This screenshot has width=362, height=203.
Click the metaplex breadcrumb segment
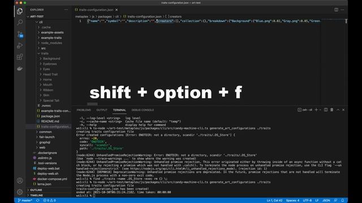point(81,16)
